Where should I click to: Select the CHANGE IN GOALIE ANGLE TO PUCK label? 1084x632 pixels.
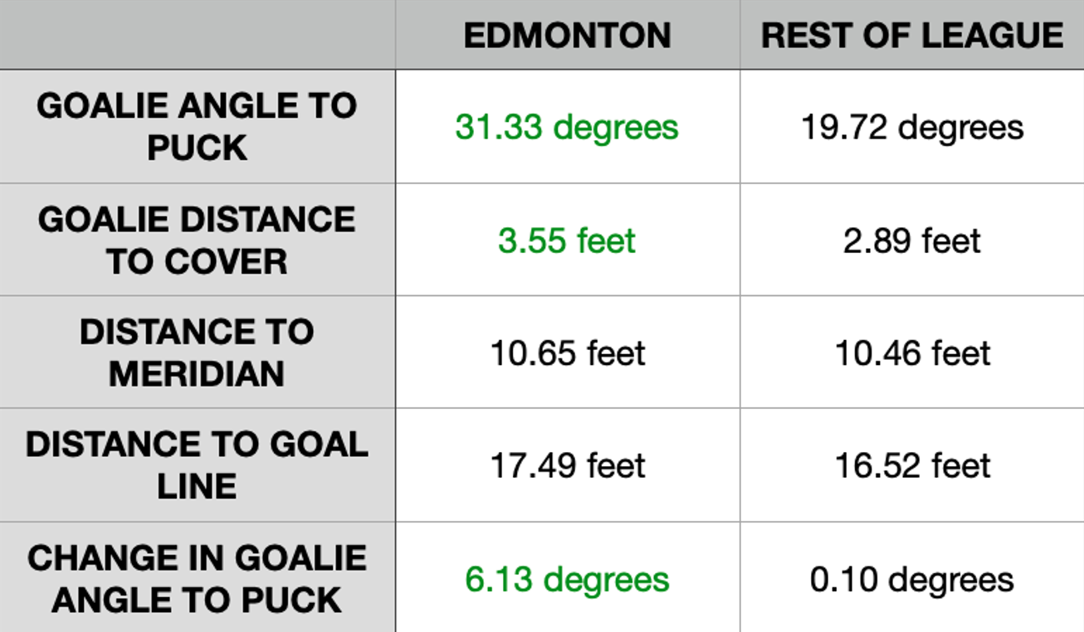198,578
